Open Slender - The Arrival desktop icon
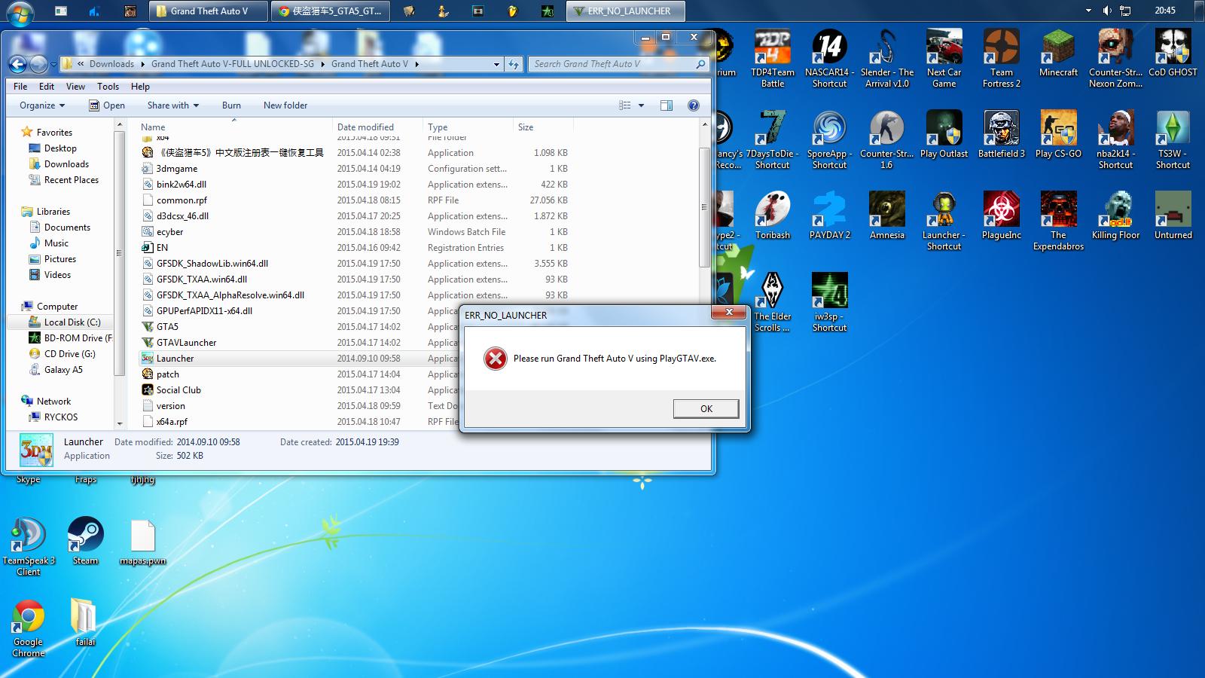1205x678 pixels. (886, 59)
